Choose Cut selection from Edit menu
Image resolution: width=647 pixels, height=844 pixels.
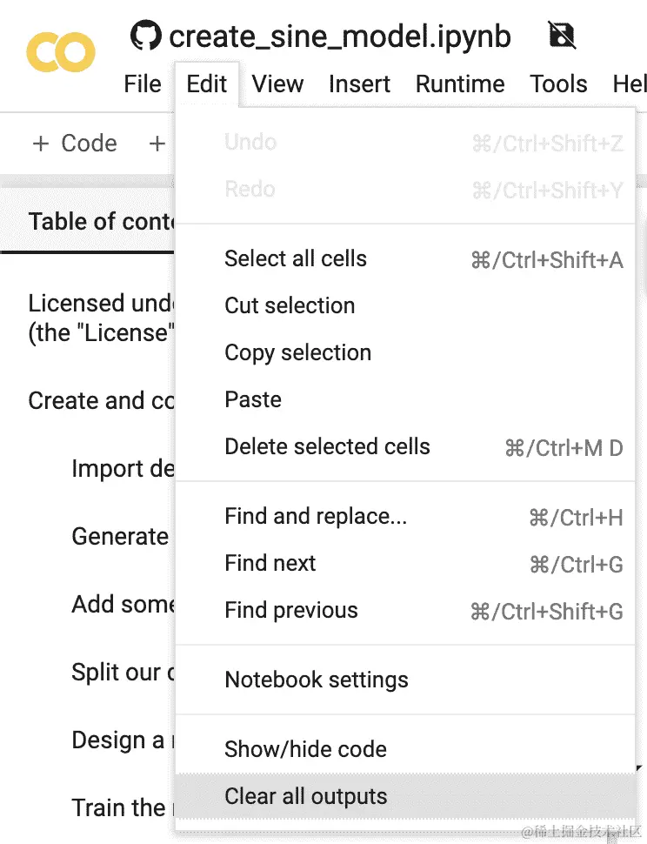(x=290, y=305)
